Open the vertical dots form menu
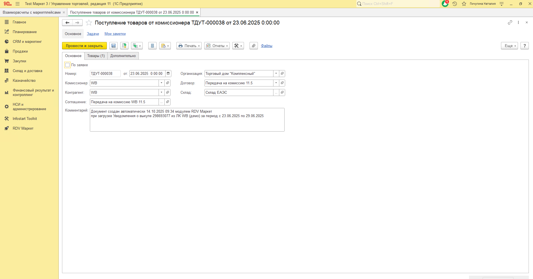The height and width of the screenshot is (279, 533). coord(518,23)
